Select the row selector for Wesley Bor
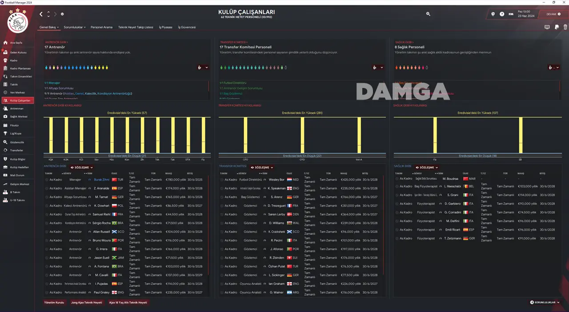This screenshot has height=312, width=569. coord(222,180)
